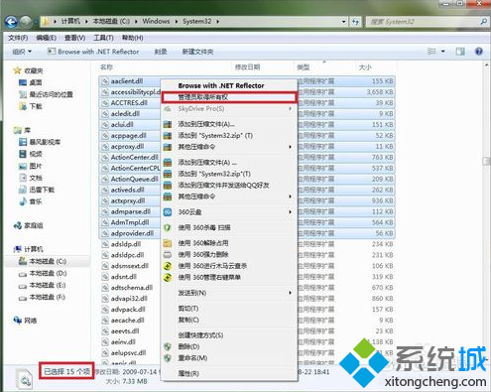Select 本地磁盘 (D:) in sidebar
This screenshot has width=491, height=392.
[43, 273]
